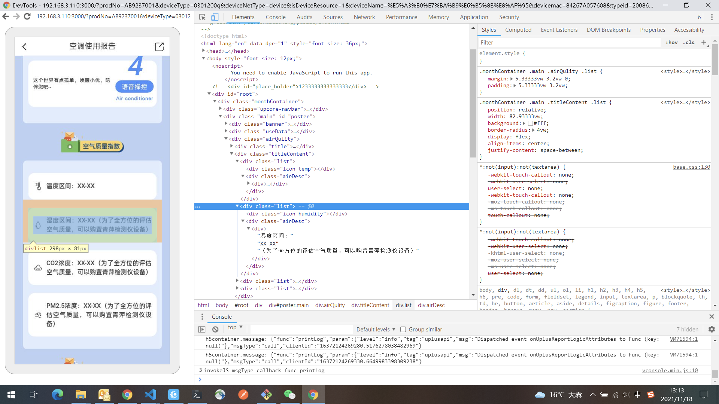Tap the 语音操控 voice control button
719x404 pixels.
point(134,87)
